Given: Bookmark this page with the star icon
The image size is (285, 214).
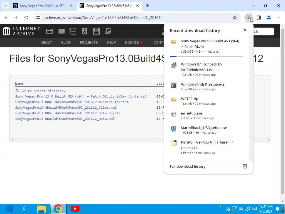Looking at the screenshot, I should (x=235, y=18).
